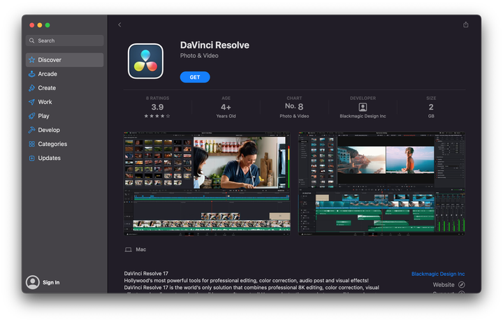Go back with the chevron arrow
Image resolution: width=503 pixels, height=322 pixels.
(x=119, y=24)
